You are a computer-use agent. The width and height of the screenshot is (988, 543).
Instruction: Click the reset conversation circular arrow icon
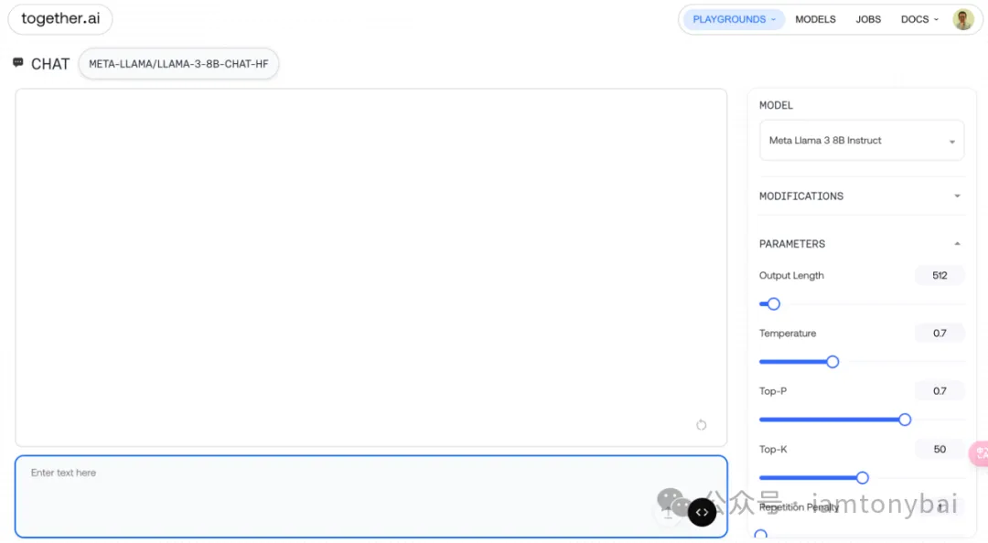pos(702,425)
